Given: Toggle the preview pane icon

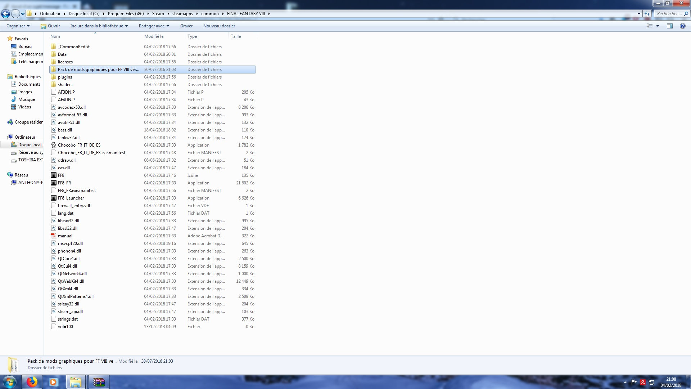Looking at the screenshot, I should coord(669,26).
